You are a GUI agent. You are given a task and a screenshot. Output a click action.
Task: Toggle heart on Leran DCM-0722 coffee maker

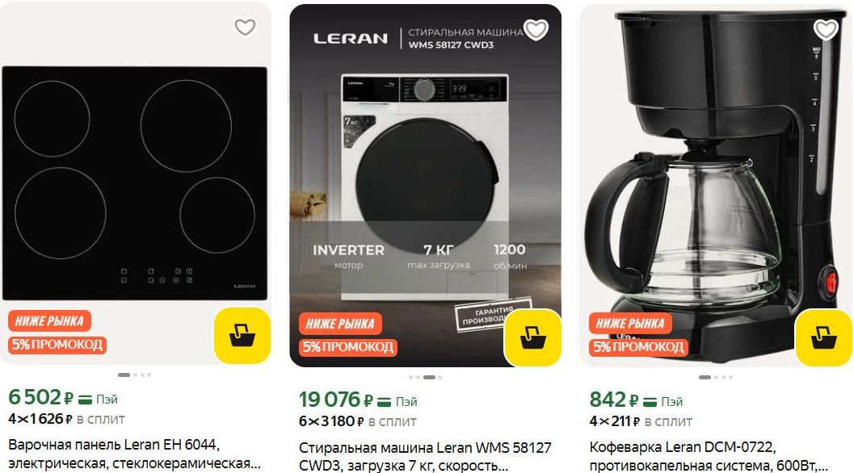[826, 29]
